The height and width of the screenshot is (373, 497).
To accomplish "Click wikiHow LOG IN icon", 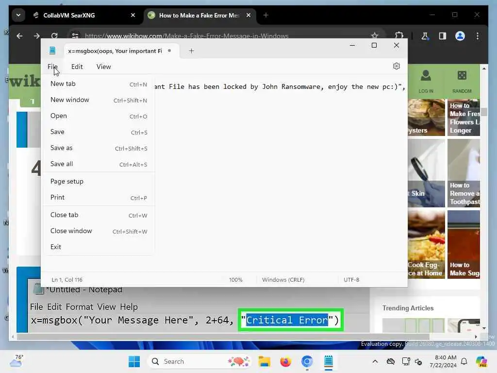I will click(426, 82).
